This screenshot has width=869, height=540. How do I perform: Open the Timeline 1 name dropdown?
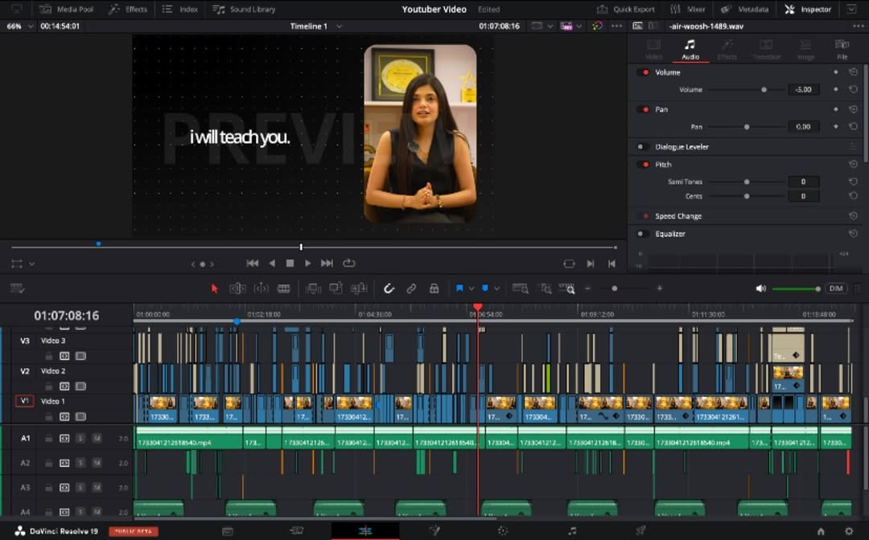click(x=339, y=26)
